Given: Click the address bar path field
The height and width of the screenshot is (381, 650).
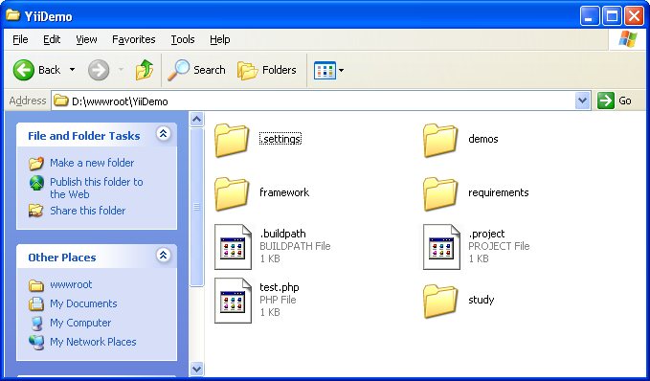Looking at the screenshot, I should [x=313, y=101].
